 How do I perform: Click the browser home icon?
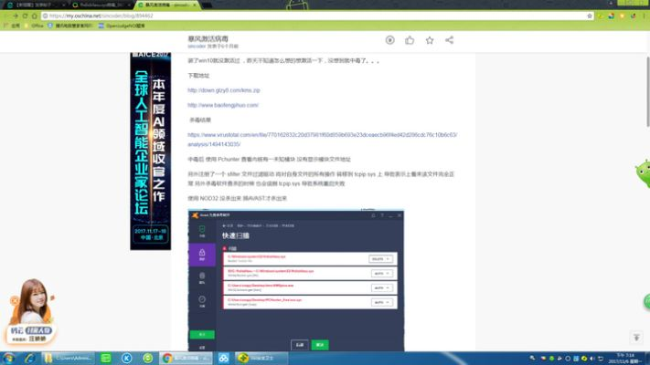coord(35,16)
